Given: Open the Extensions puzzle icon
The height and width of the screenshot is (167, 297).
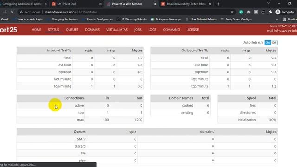Looking at the screenshot, I should 270,12.
